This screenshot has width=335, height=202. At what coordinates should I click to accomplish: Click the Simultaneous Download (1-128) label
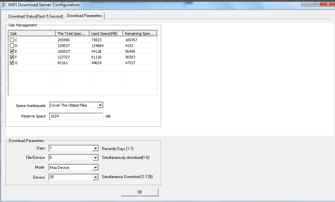point(127,177)
